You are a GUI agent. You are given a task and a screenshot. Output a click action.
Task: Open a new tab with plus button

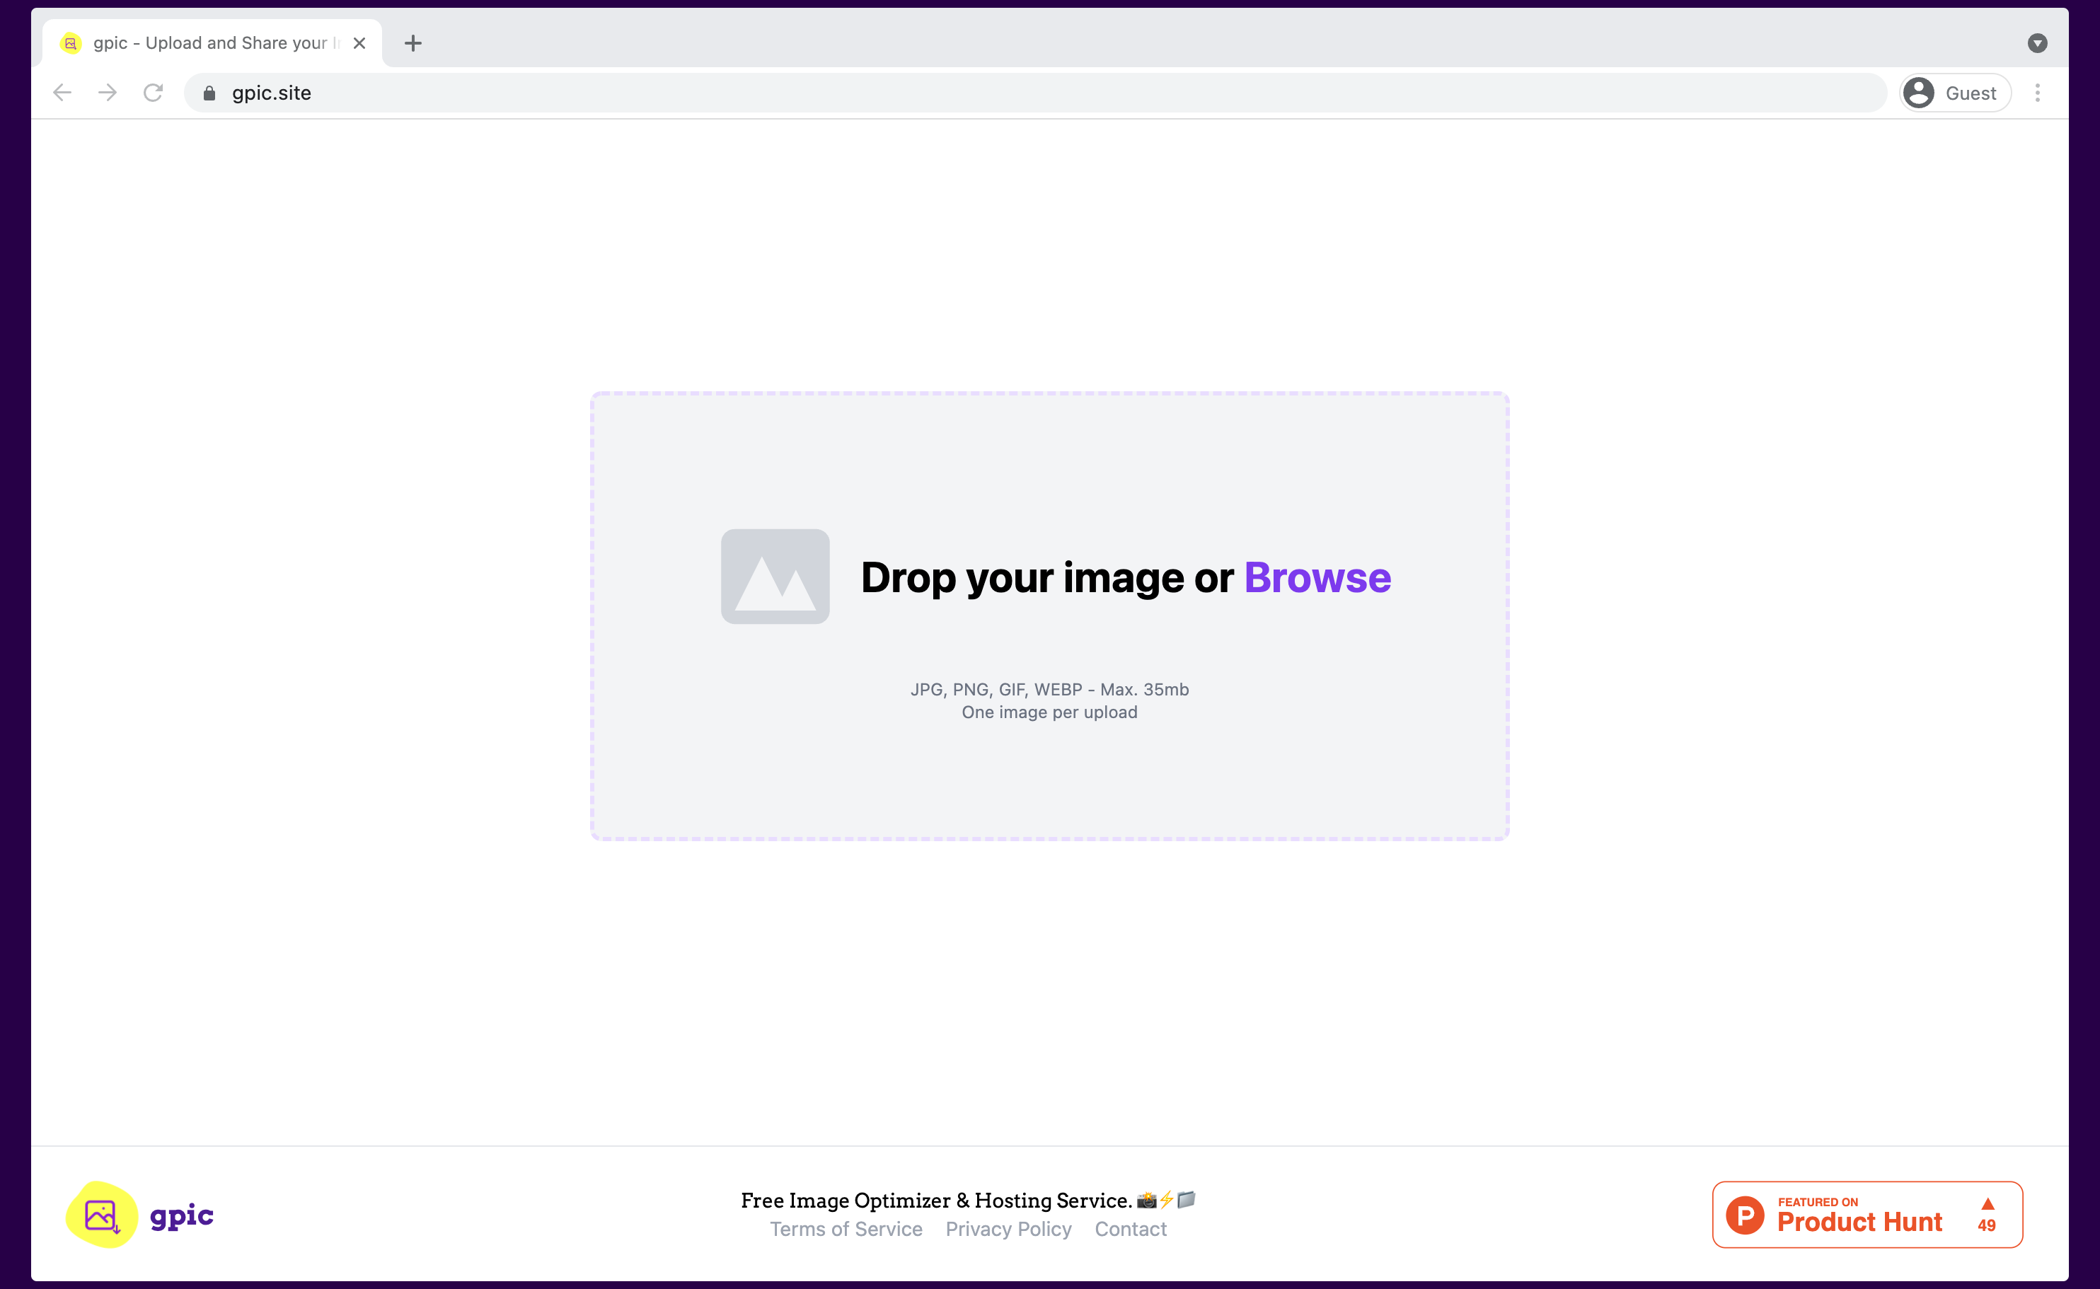coord(412,43)
